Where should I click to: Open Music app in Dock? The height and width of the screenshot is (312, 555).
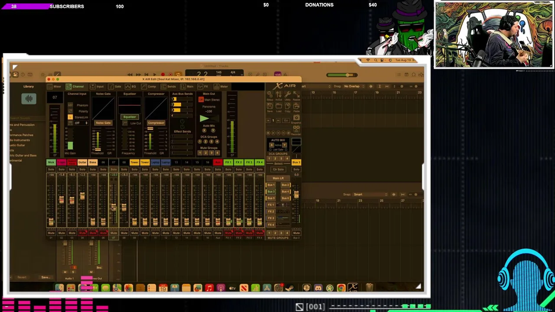(209, 288)
